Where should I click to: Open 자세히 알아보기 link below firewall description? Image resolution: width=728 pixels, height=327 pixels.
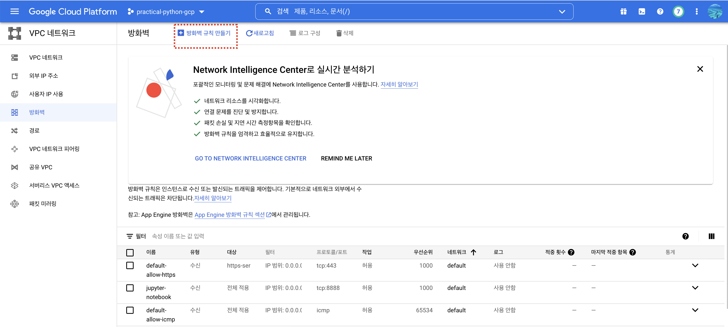213,198
